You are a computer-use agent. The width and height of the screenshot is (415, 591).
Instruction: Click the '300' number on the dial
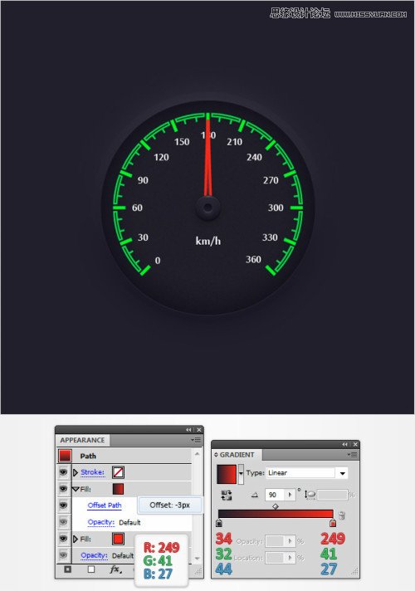[x=276, y=208]
